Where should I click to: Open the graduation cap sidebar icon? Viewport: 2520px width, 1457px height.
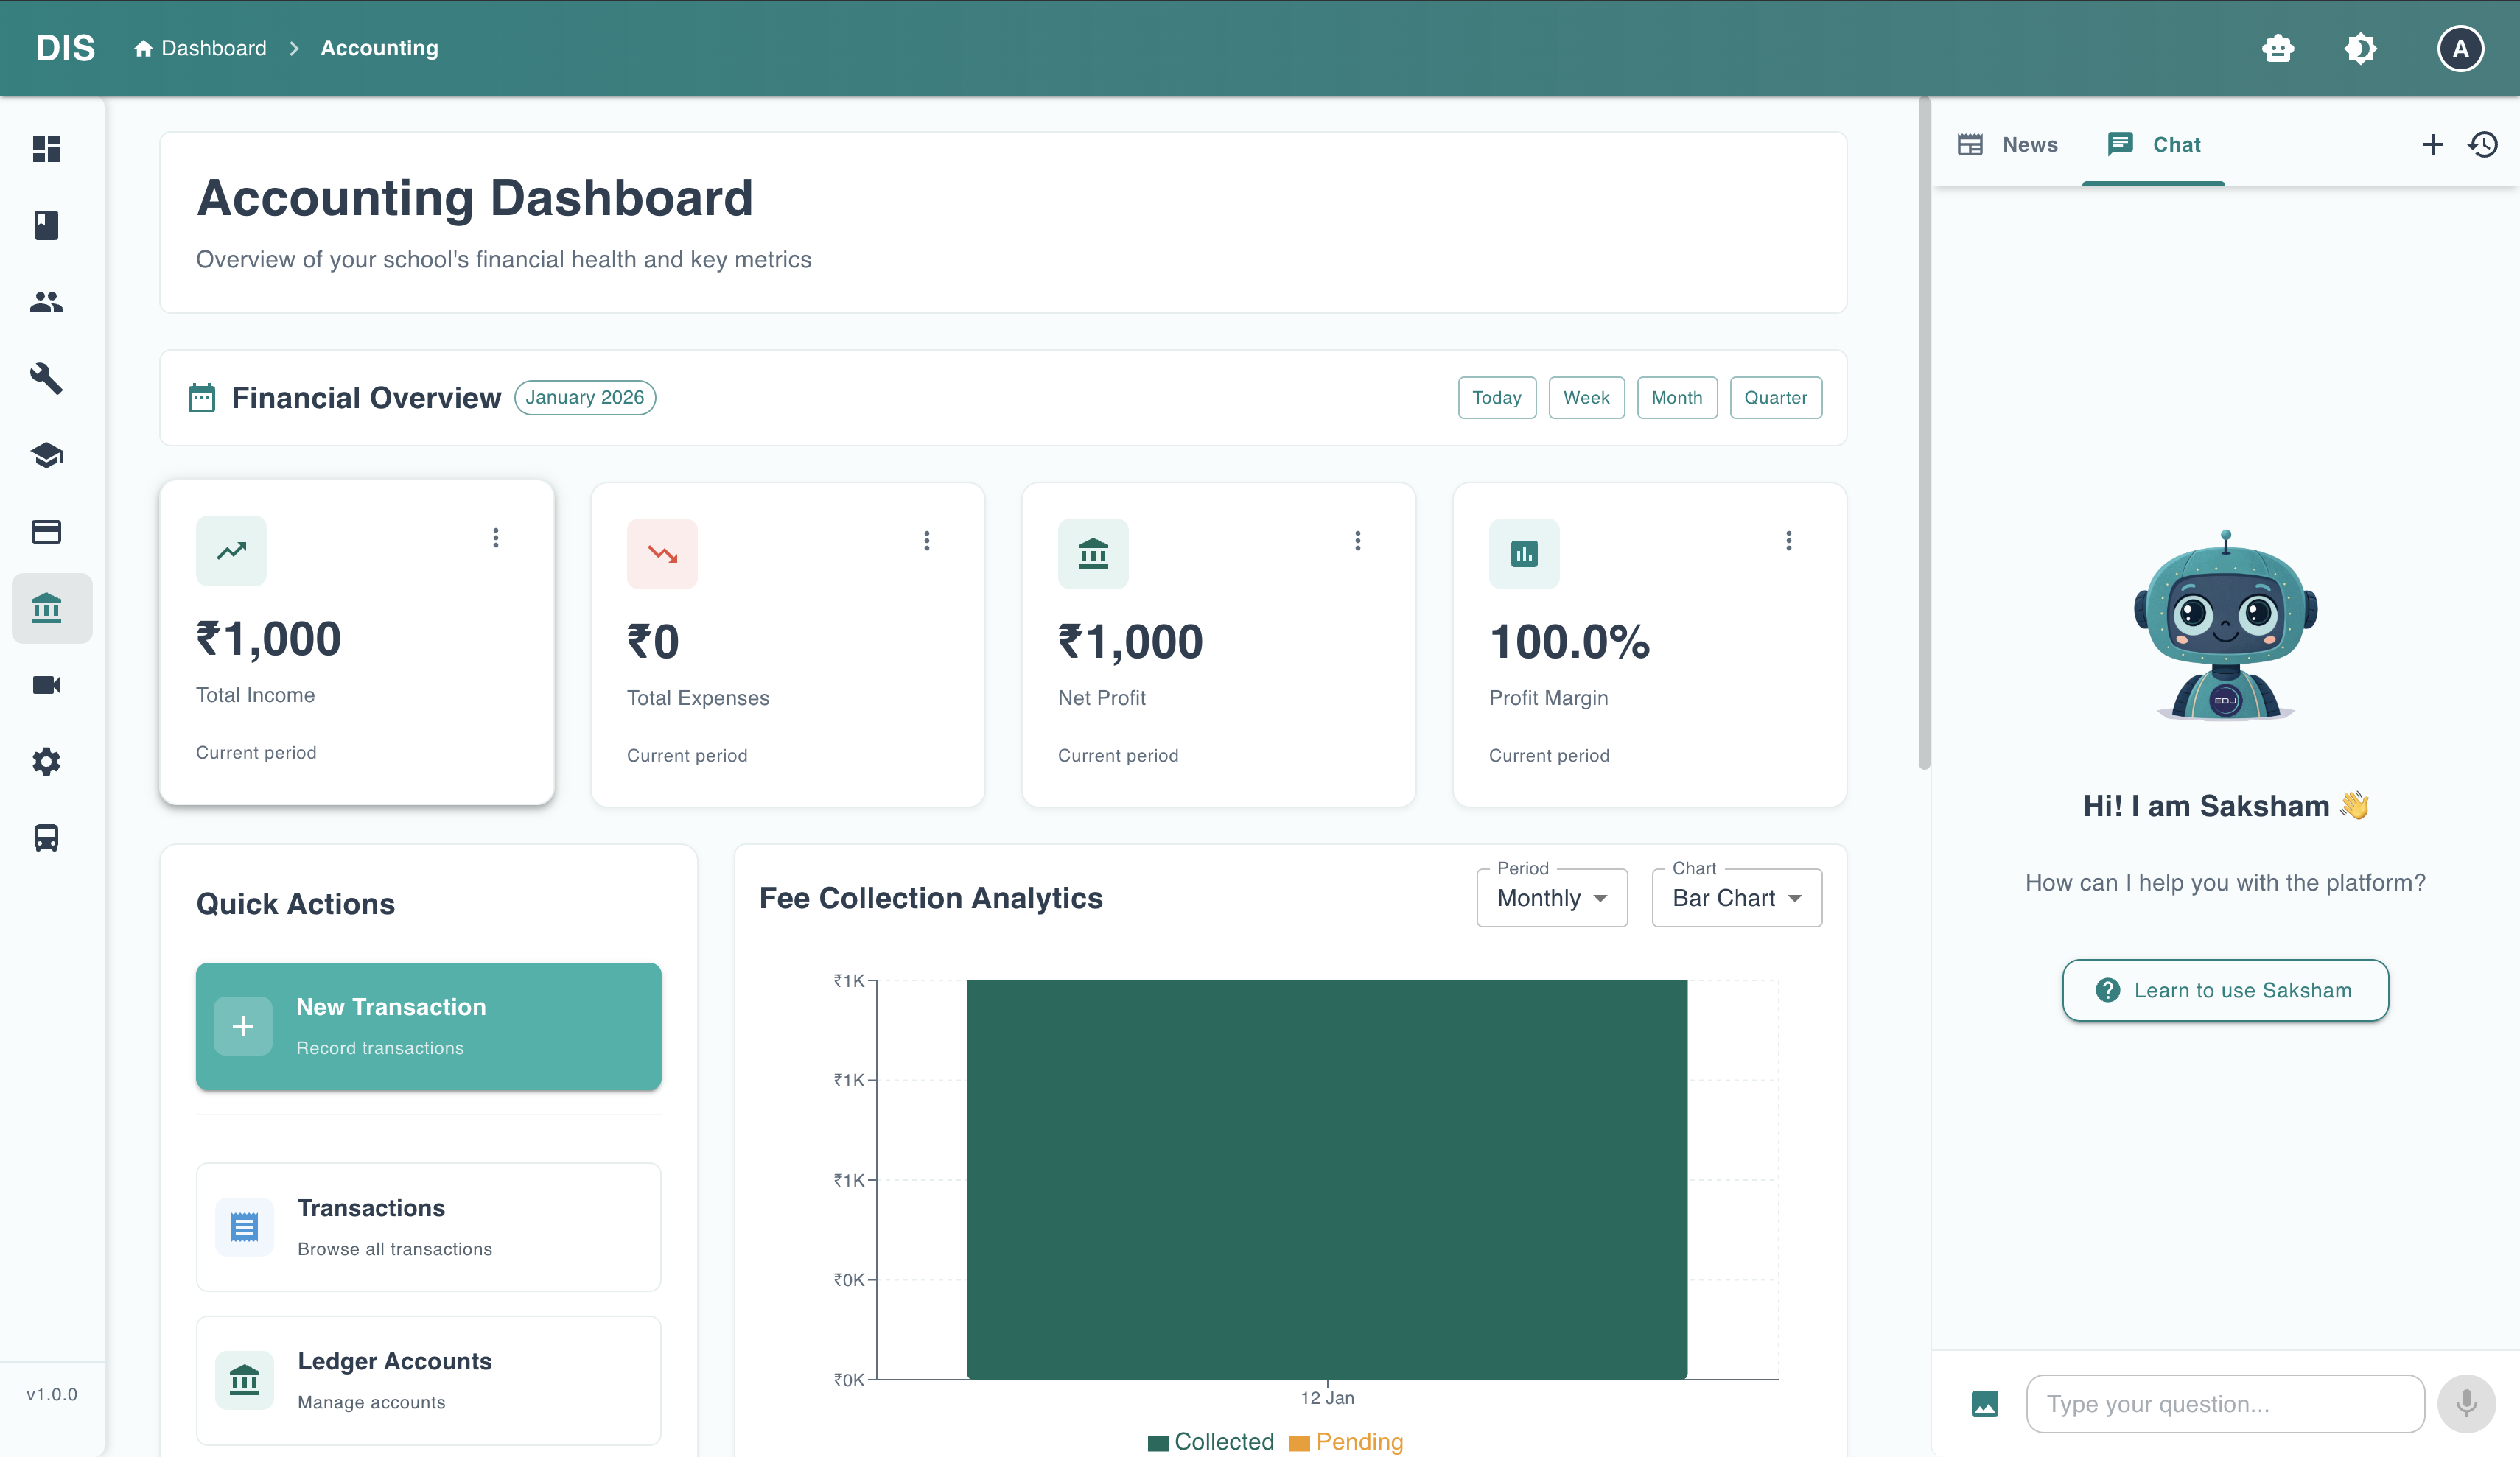coord(46,455)
